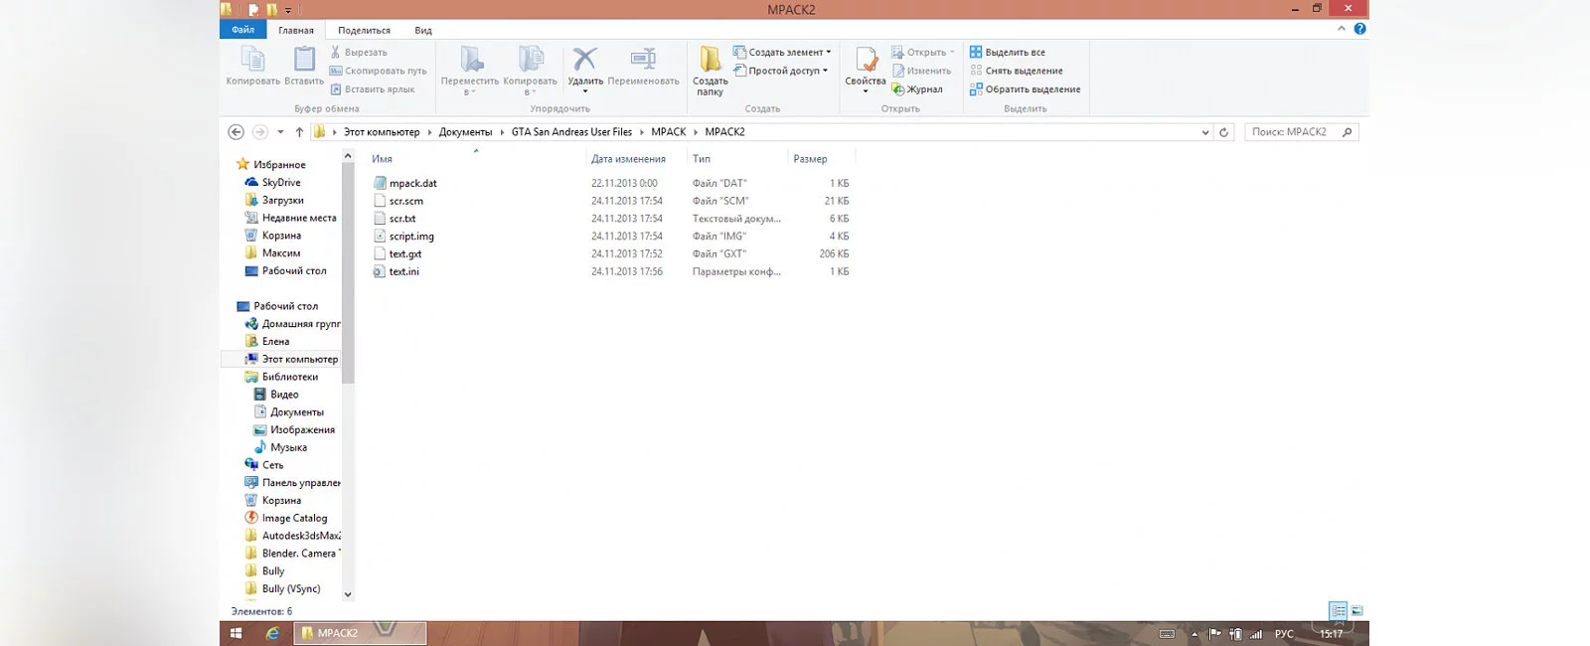Launch Internet Explorer from the taskbar
This screenshot has width=1590, height=646.
pos(272,633)
